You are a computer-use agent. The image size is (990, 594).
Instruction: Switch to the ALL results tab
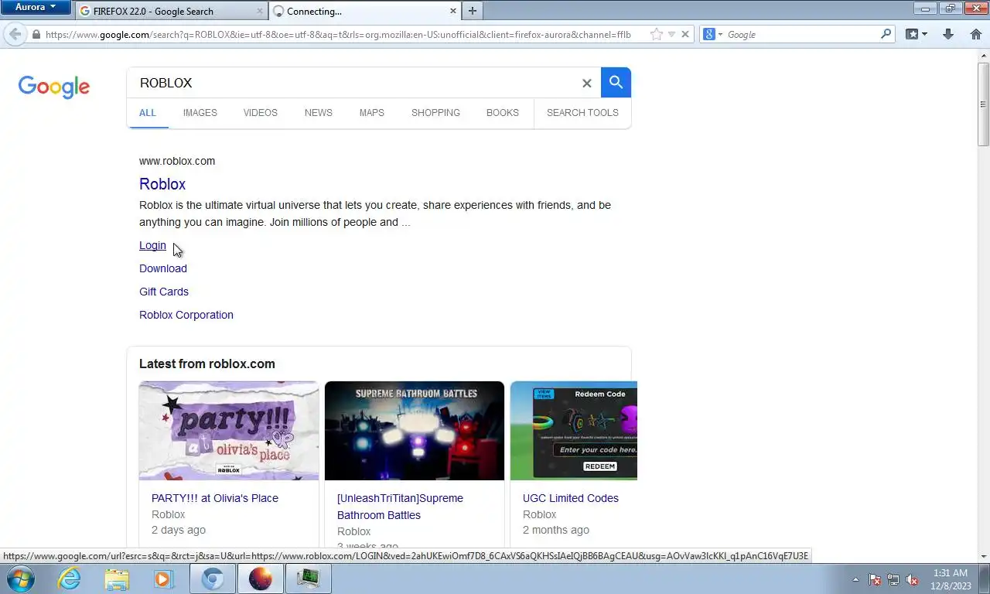[x=148, y=113]
